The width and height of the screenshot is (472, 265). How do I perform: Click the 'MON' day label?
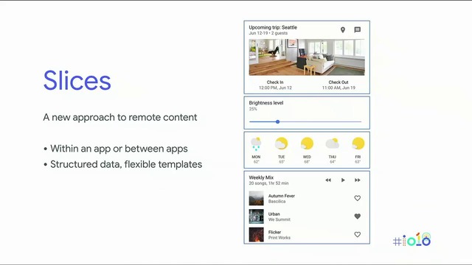click(x=256, y=157)
